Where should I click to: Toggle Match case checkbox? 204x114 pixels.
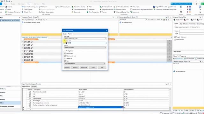[65, 54]
